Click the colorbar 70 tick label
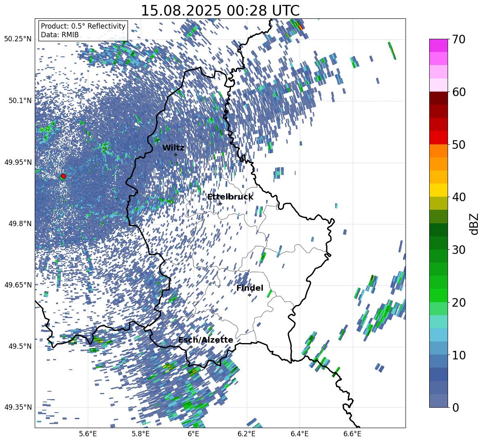 coord(459,39)
